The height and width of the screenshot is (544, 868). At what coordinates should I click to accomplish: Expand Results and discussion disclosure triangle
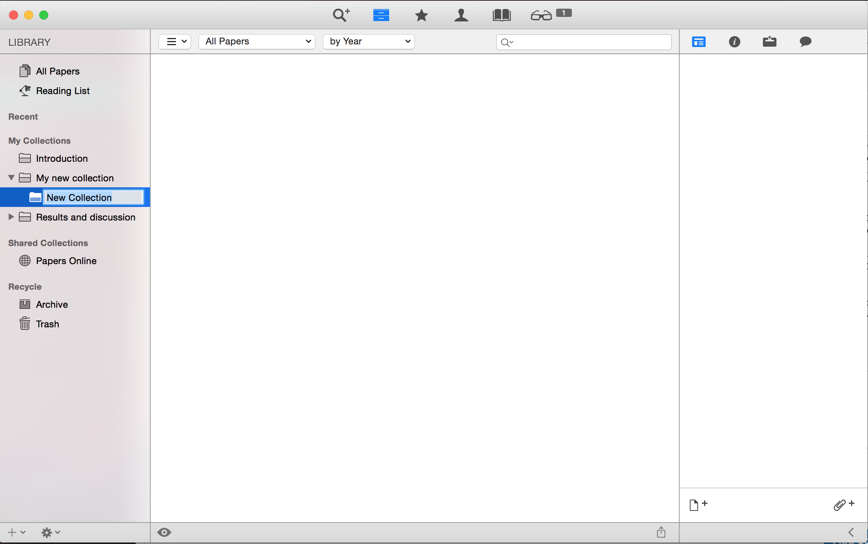[x=11, y=217]
